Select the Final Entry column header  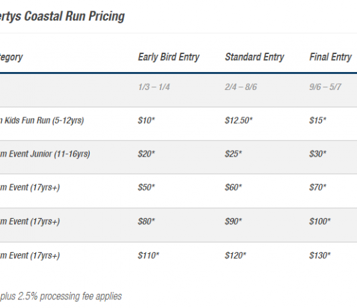pos(330,57)
